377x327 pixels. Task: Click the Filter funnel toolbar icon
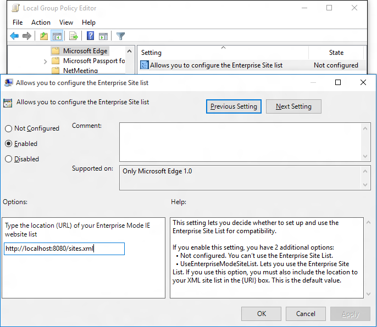pyautogui.click(x=121, y=36)
